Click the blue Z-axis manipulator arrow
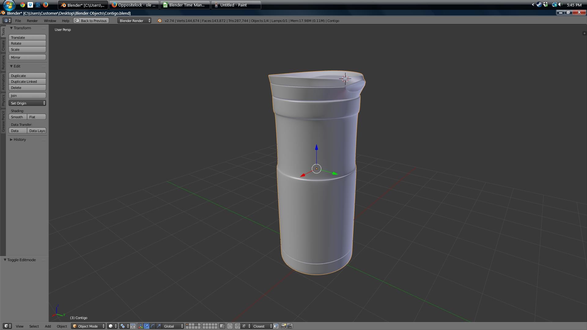The width and height of the screenshot is (587, 330). coord(316,147)
